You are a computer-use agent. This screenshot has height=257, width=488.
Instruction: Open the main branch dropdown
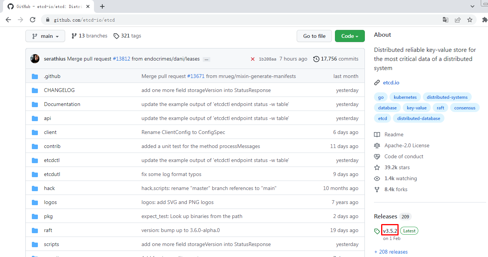45,36
